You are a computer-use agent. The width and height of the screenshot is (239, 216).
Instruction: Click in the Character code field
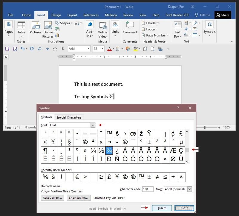click(x=148, y=189)
